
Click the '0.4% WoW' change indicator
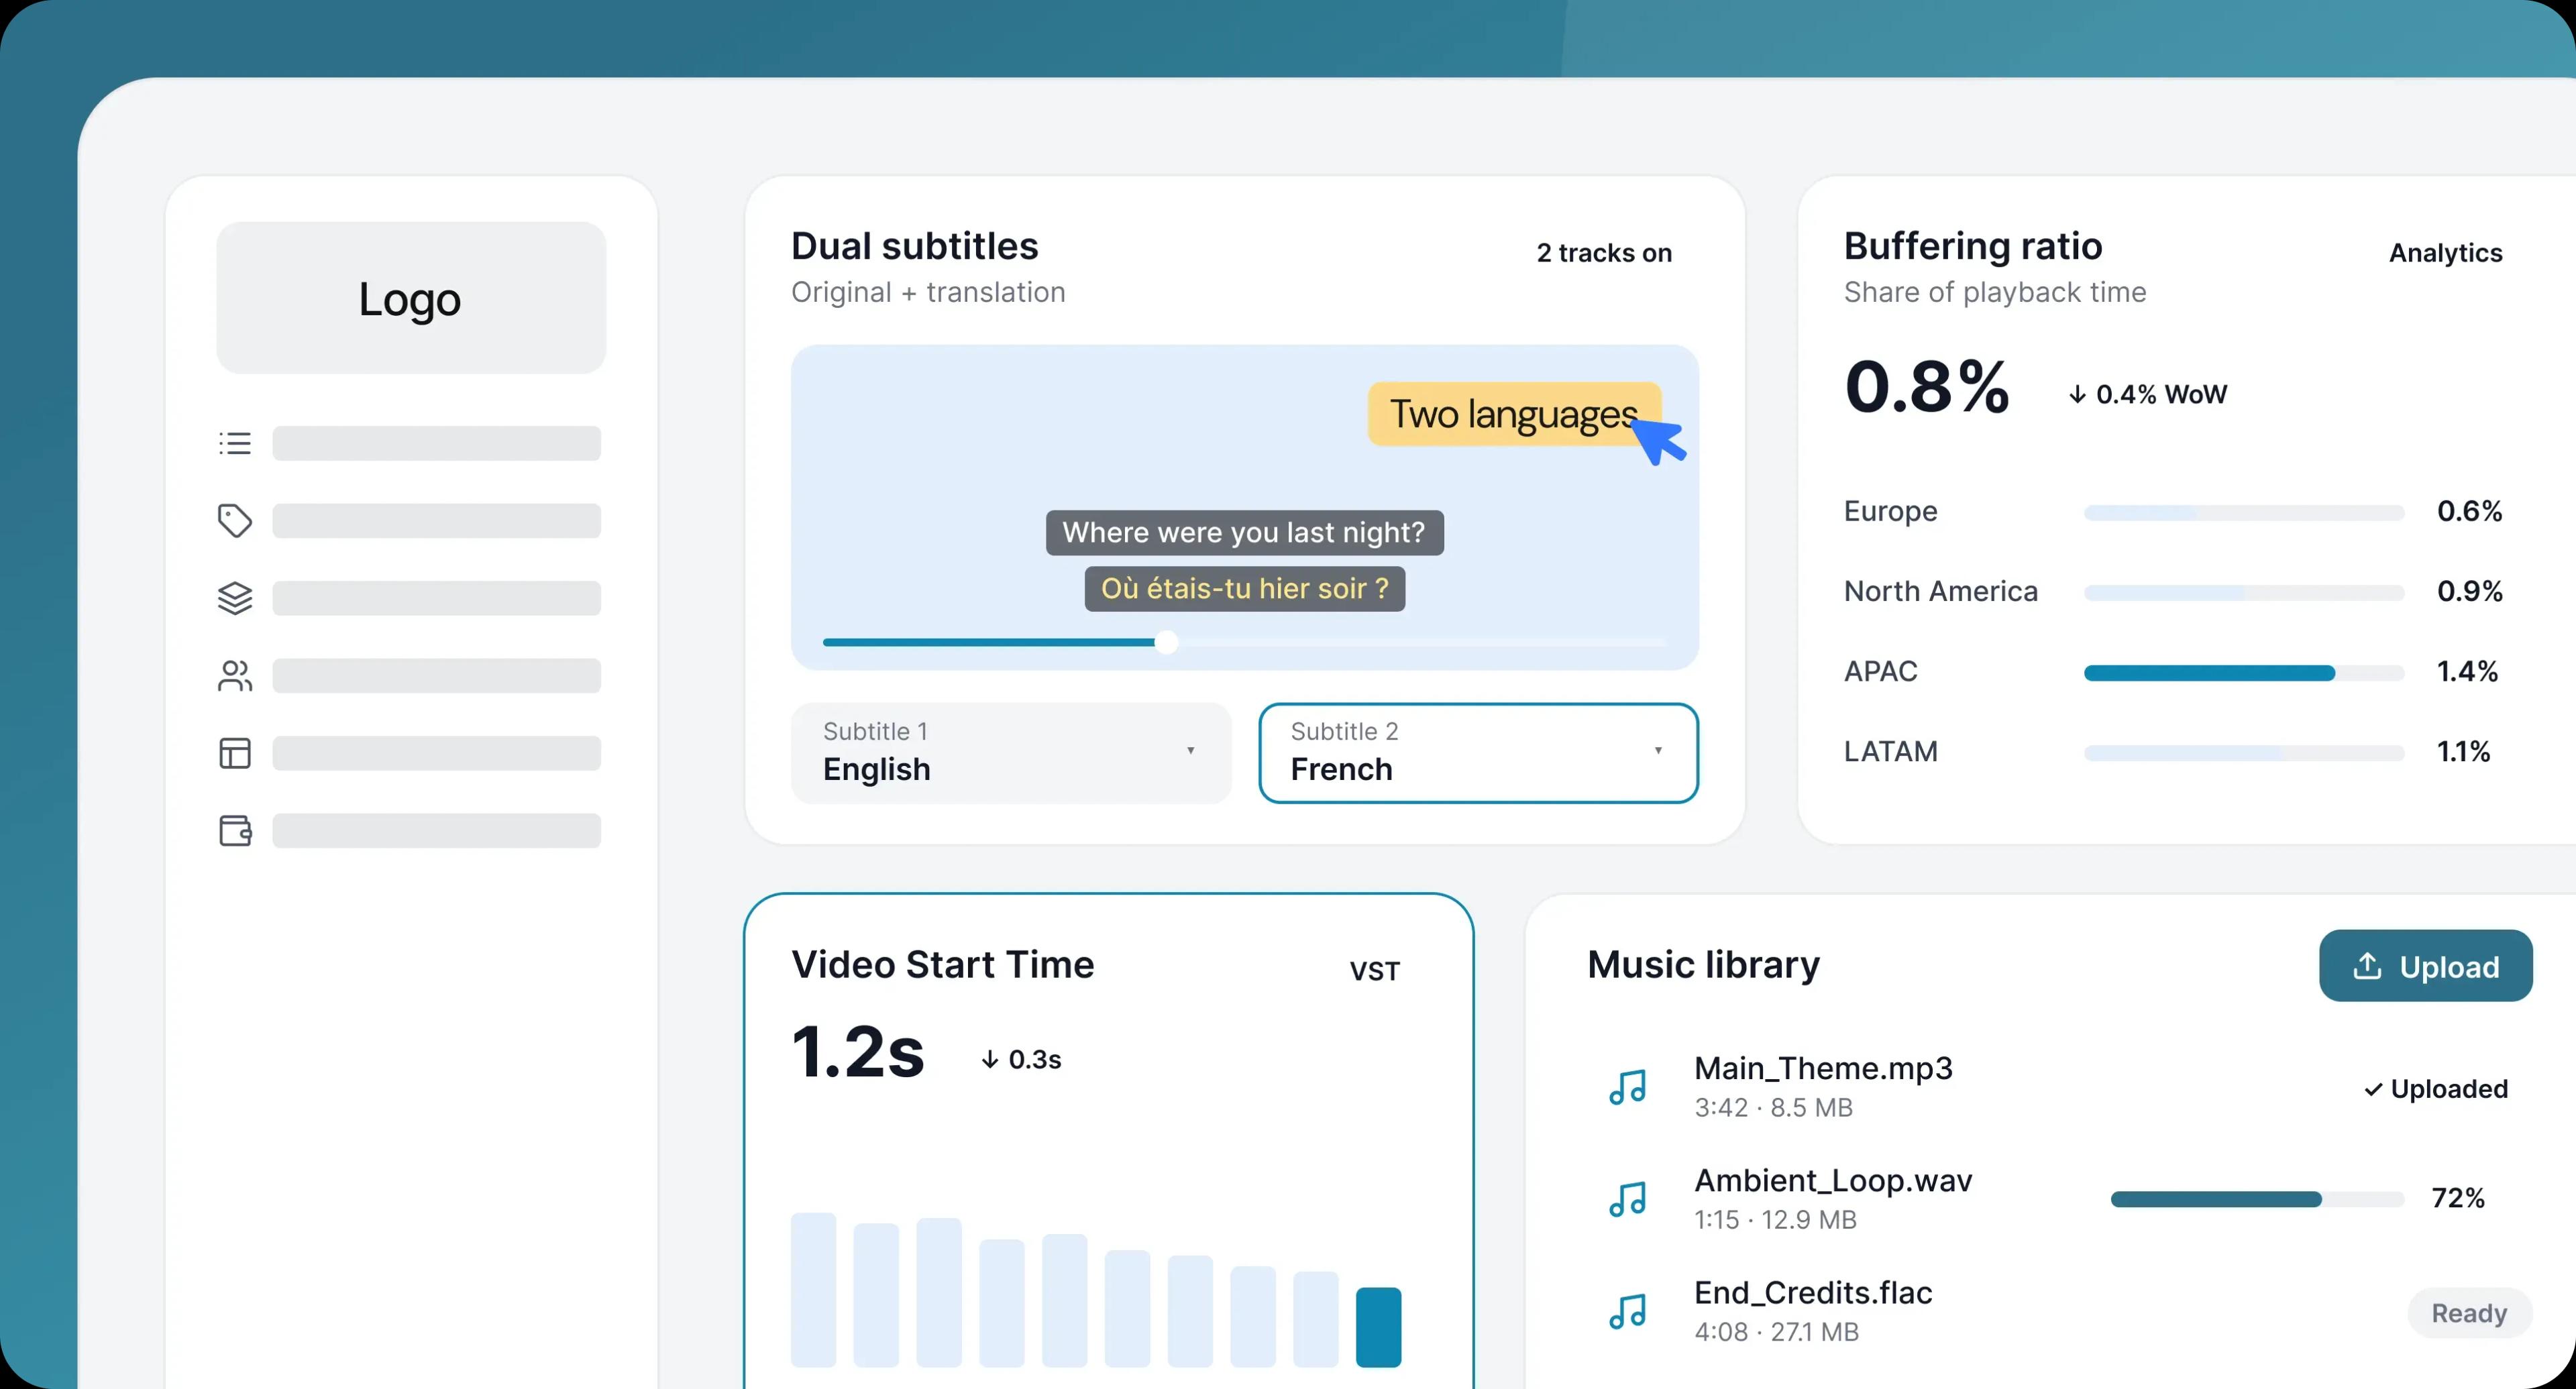2147,394
